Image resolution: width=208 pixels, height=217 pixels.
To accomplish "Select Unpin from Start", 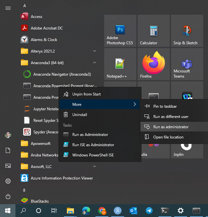I will [99, 94].
